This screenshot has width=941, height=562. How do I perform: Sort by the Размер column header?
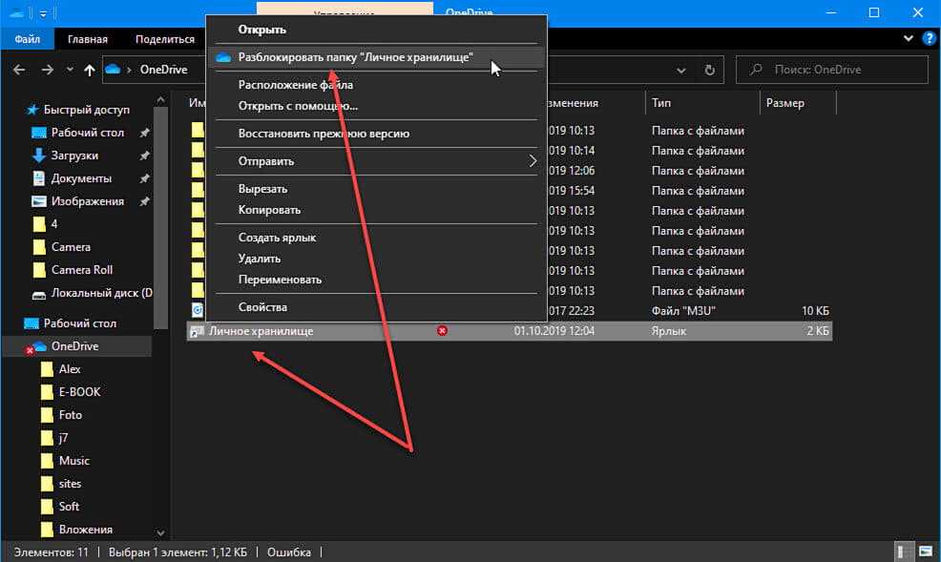click(784, 103)
